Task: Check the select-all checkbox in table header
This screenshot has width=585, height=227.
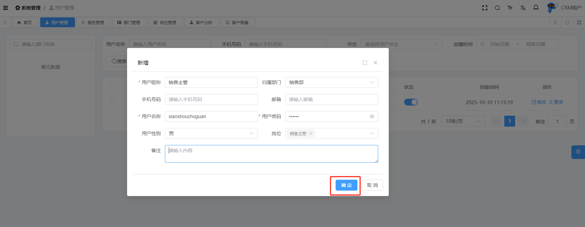Action: click(x=113, y=87)
